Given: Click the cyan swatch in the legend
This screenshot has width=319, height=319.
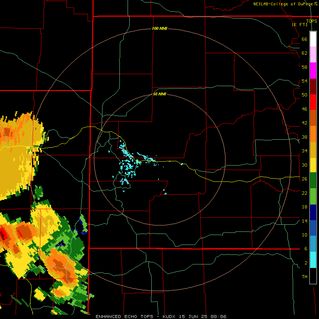Looking at the screenshot, I should pyautogui.click(x=313, y=260).
